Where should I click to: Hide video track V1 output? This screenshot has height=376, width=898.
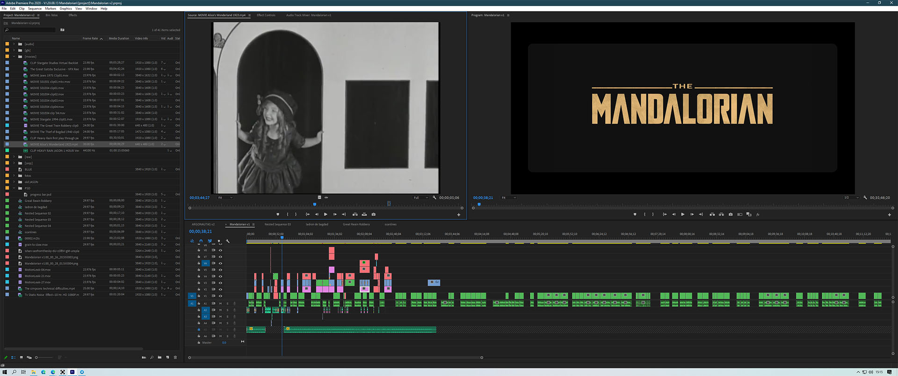tap(220, 296)
